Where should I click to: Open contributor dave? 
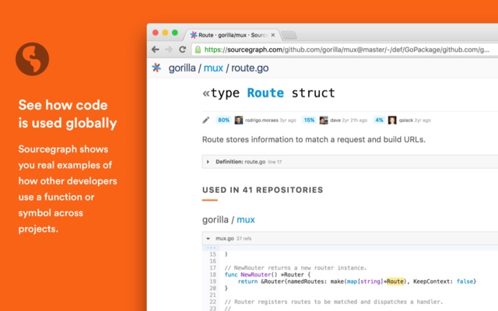tap(335, 121)
